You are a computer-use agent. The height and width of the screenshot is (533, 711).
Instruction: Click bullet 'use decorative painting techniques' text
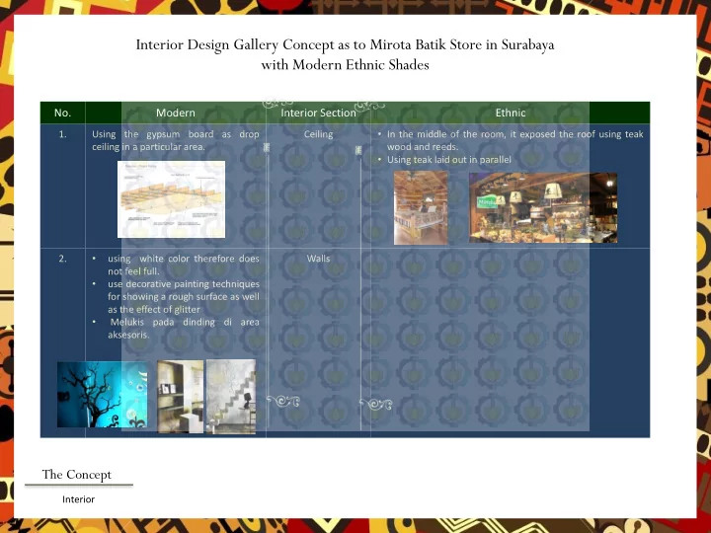(184, 297)
